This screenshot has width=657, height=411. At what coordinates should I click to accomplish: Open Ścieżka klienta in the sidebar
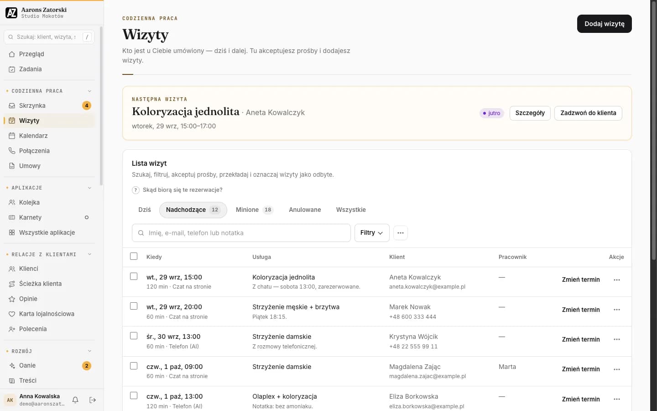click(x=49, y=284)
